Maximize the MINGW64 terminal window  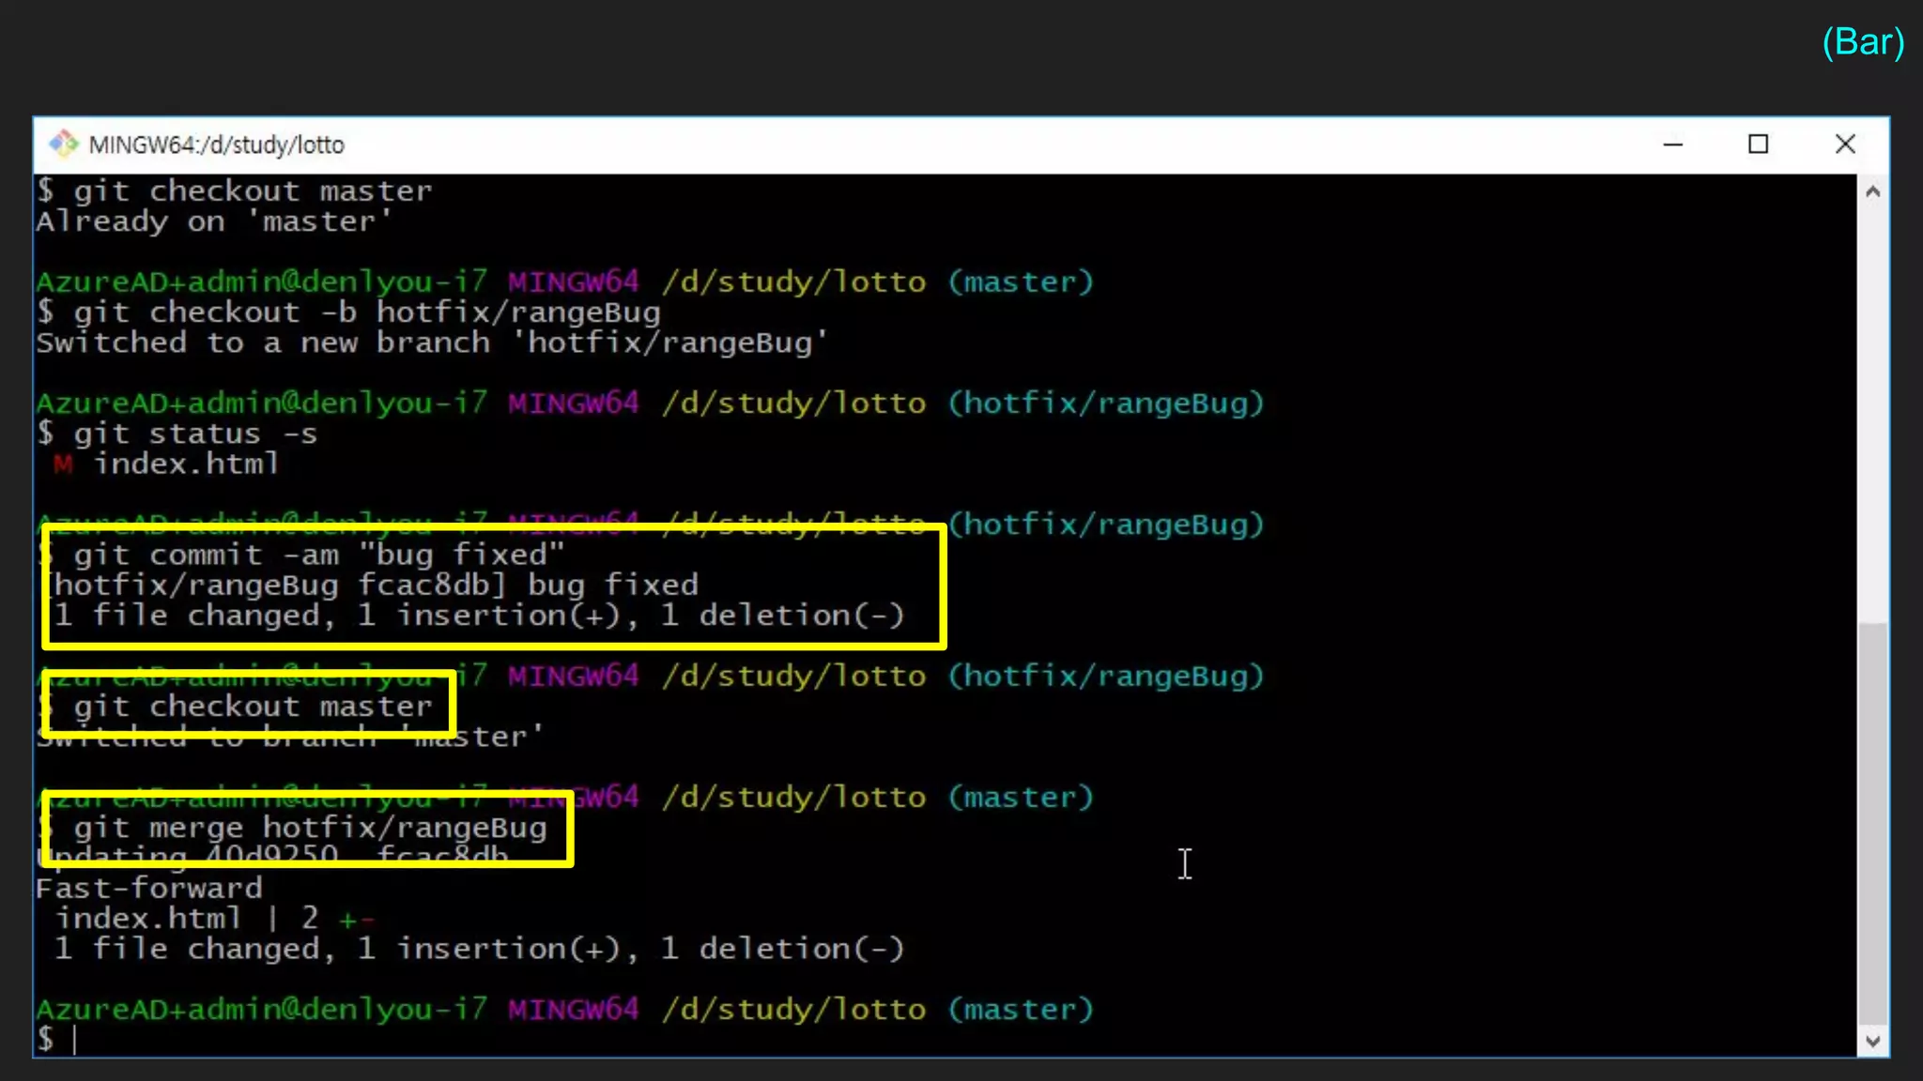1758,145
